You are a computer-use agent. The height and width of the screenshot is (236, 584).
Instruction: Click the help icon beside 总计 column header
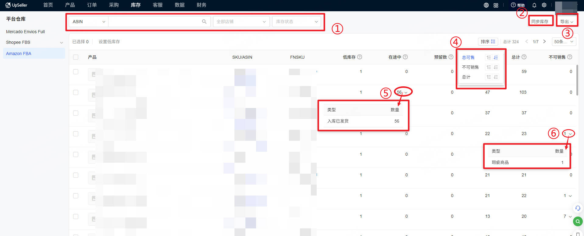click(x=524, y=57)
